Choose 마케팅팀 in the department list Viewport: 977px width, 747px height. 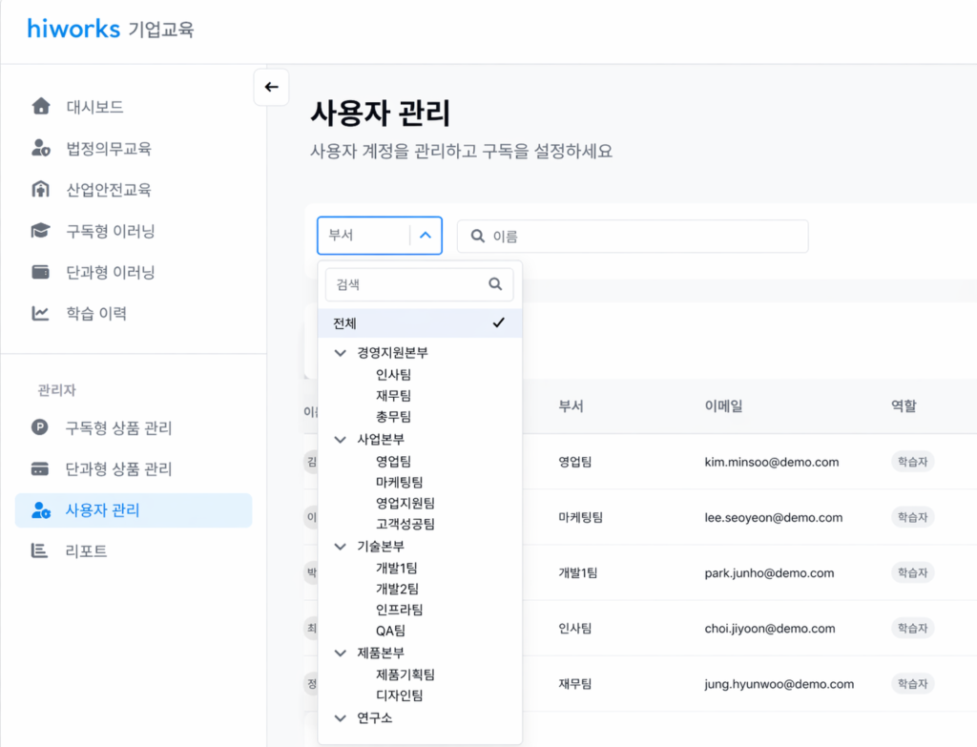coord(399,483)
